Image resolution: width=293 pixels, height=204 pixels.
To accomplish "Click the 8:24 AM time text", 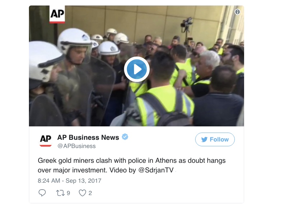I will click(49, 181).
